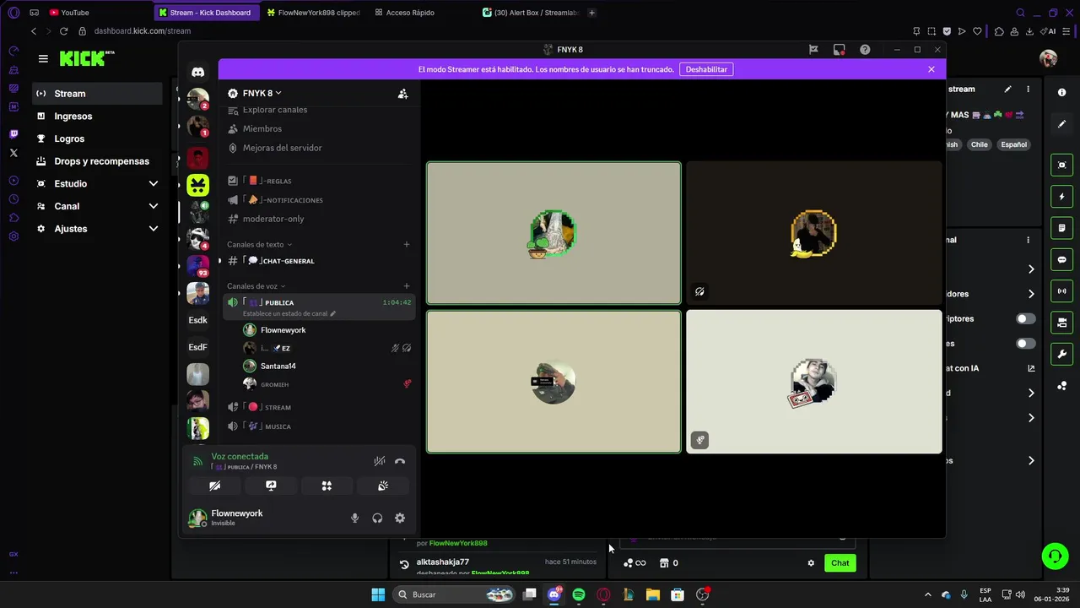Viewport: 1080px width, 608px height.
Task: Click the lightning bolt in Kick toolbar
Action: pyautogui.click(x=1061, y=197)
